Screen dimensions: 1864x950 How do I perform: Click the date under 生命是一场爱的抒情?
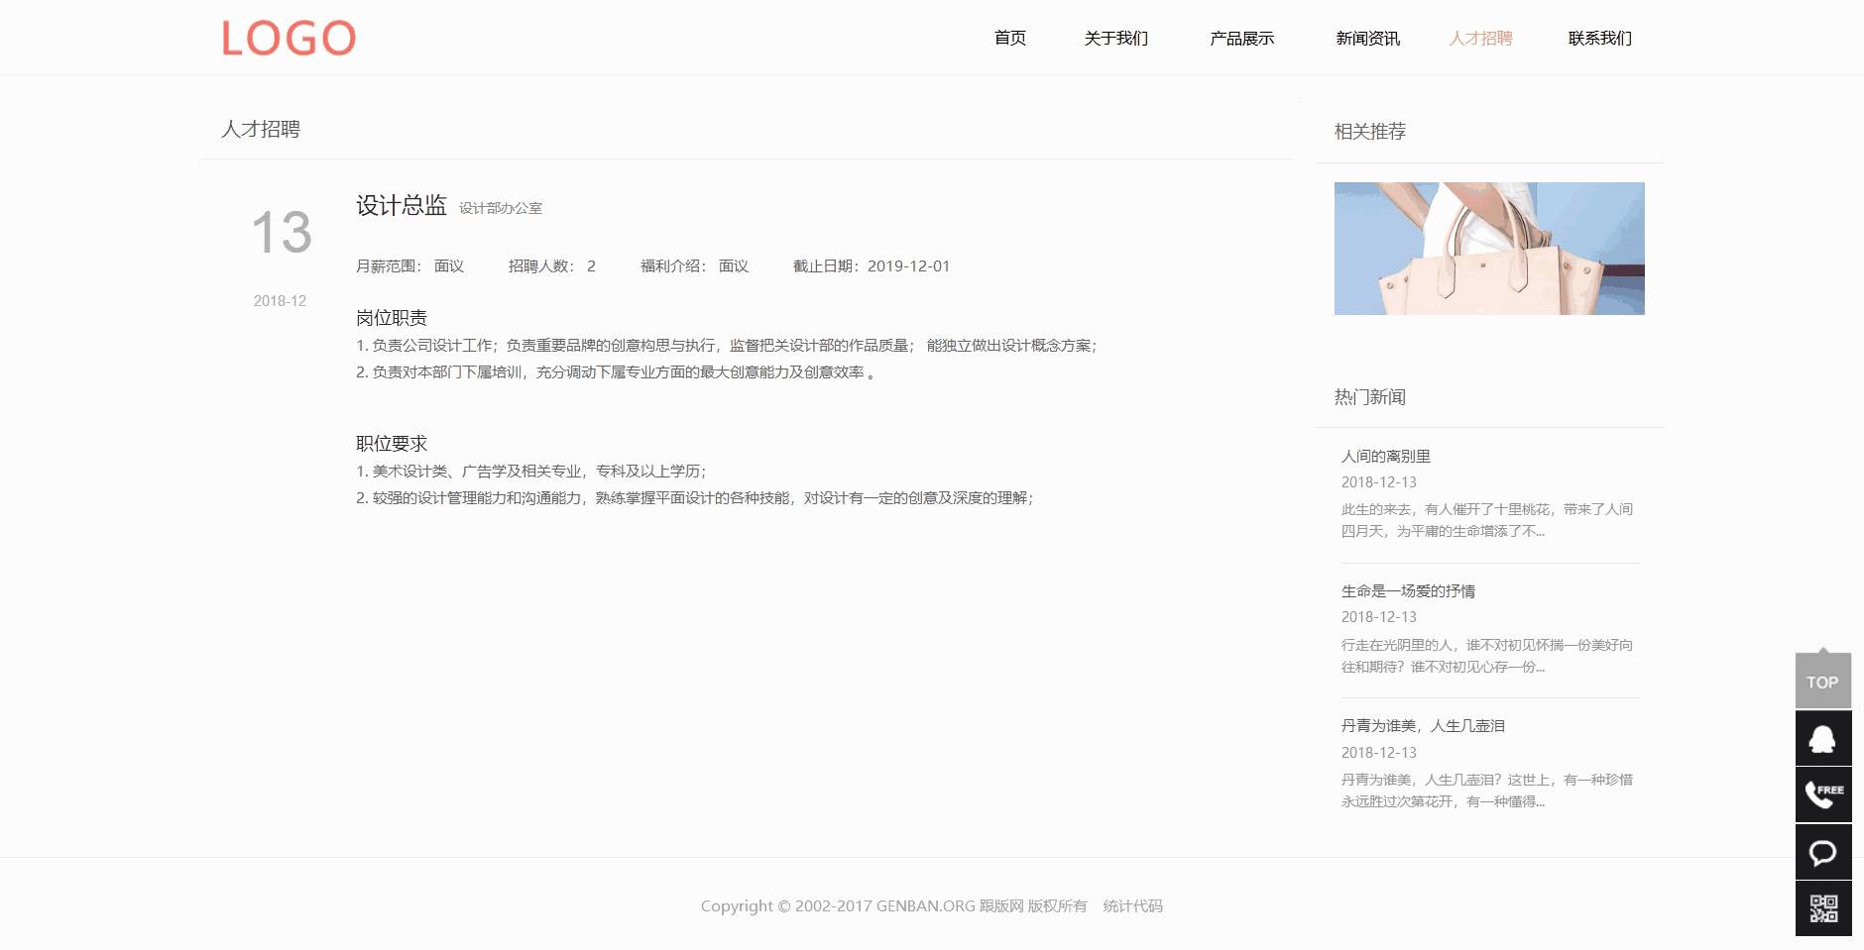[1379, 617]
